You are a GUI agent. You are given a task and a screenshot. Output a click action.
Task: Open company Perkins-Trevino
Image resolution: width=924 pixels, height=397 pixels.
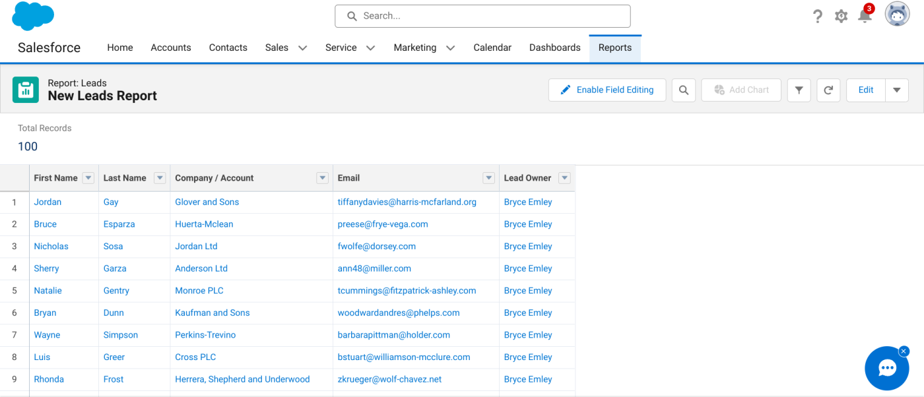tap(205, 335)
